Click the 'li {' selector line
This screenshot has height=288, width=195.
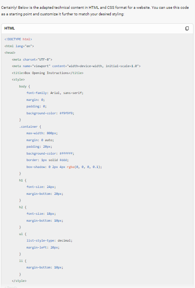(23, 261)
